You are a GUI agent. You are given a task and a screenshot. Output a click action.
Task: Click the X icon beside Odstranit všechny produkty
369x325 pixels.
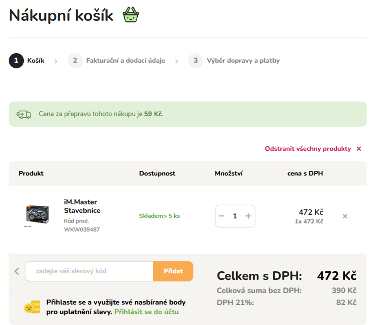(359, 149)
